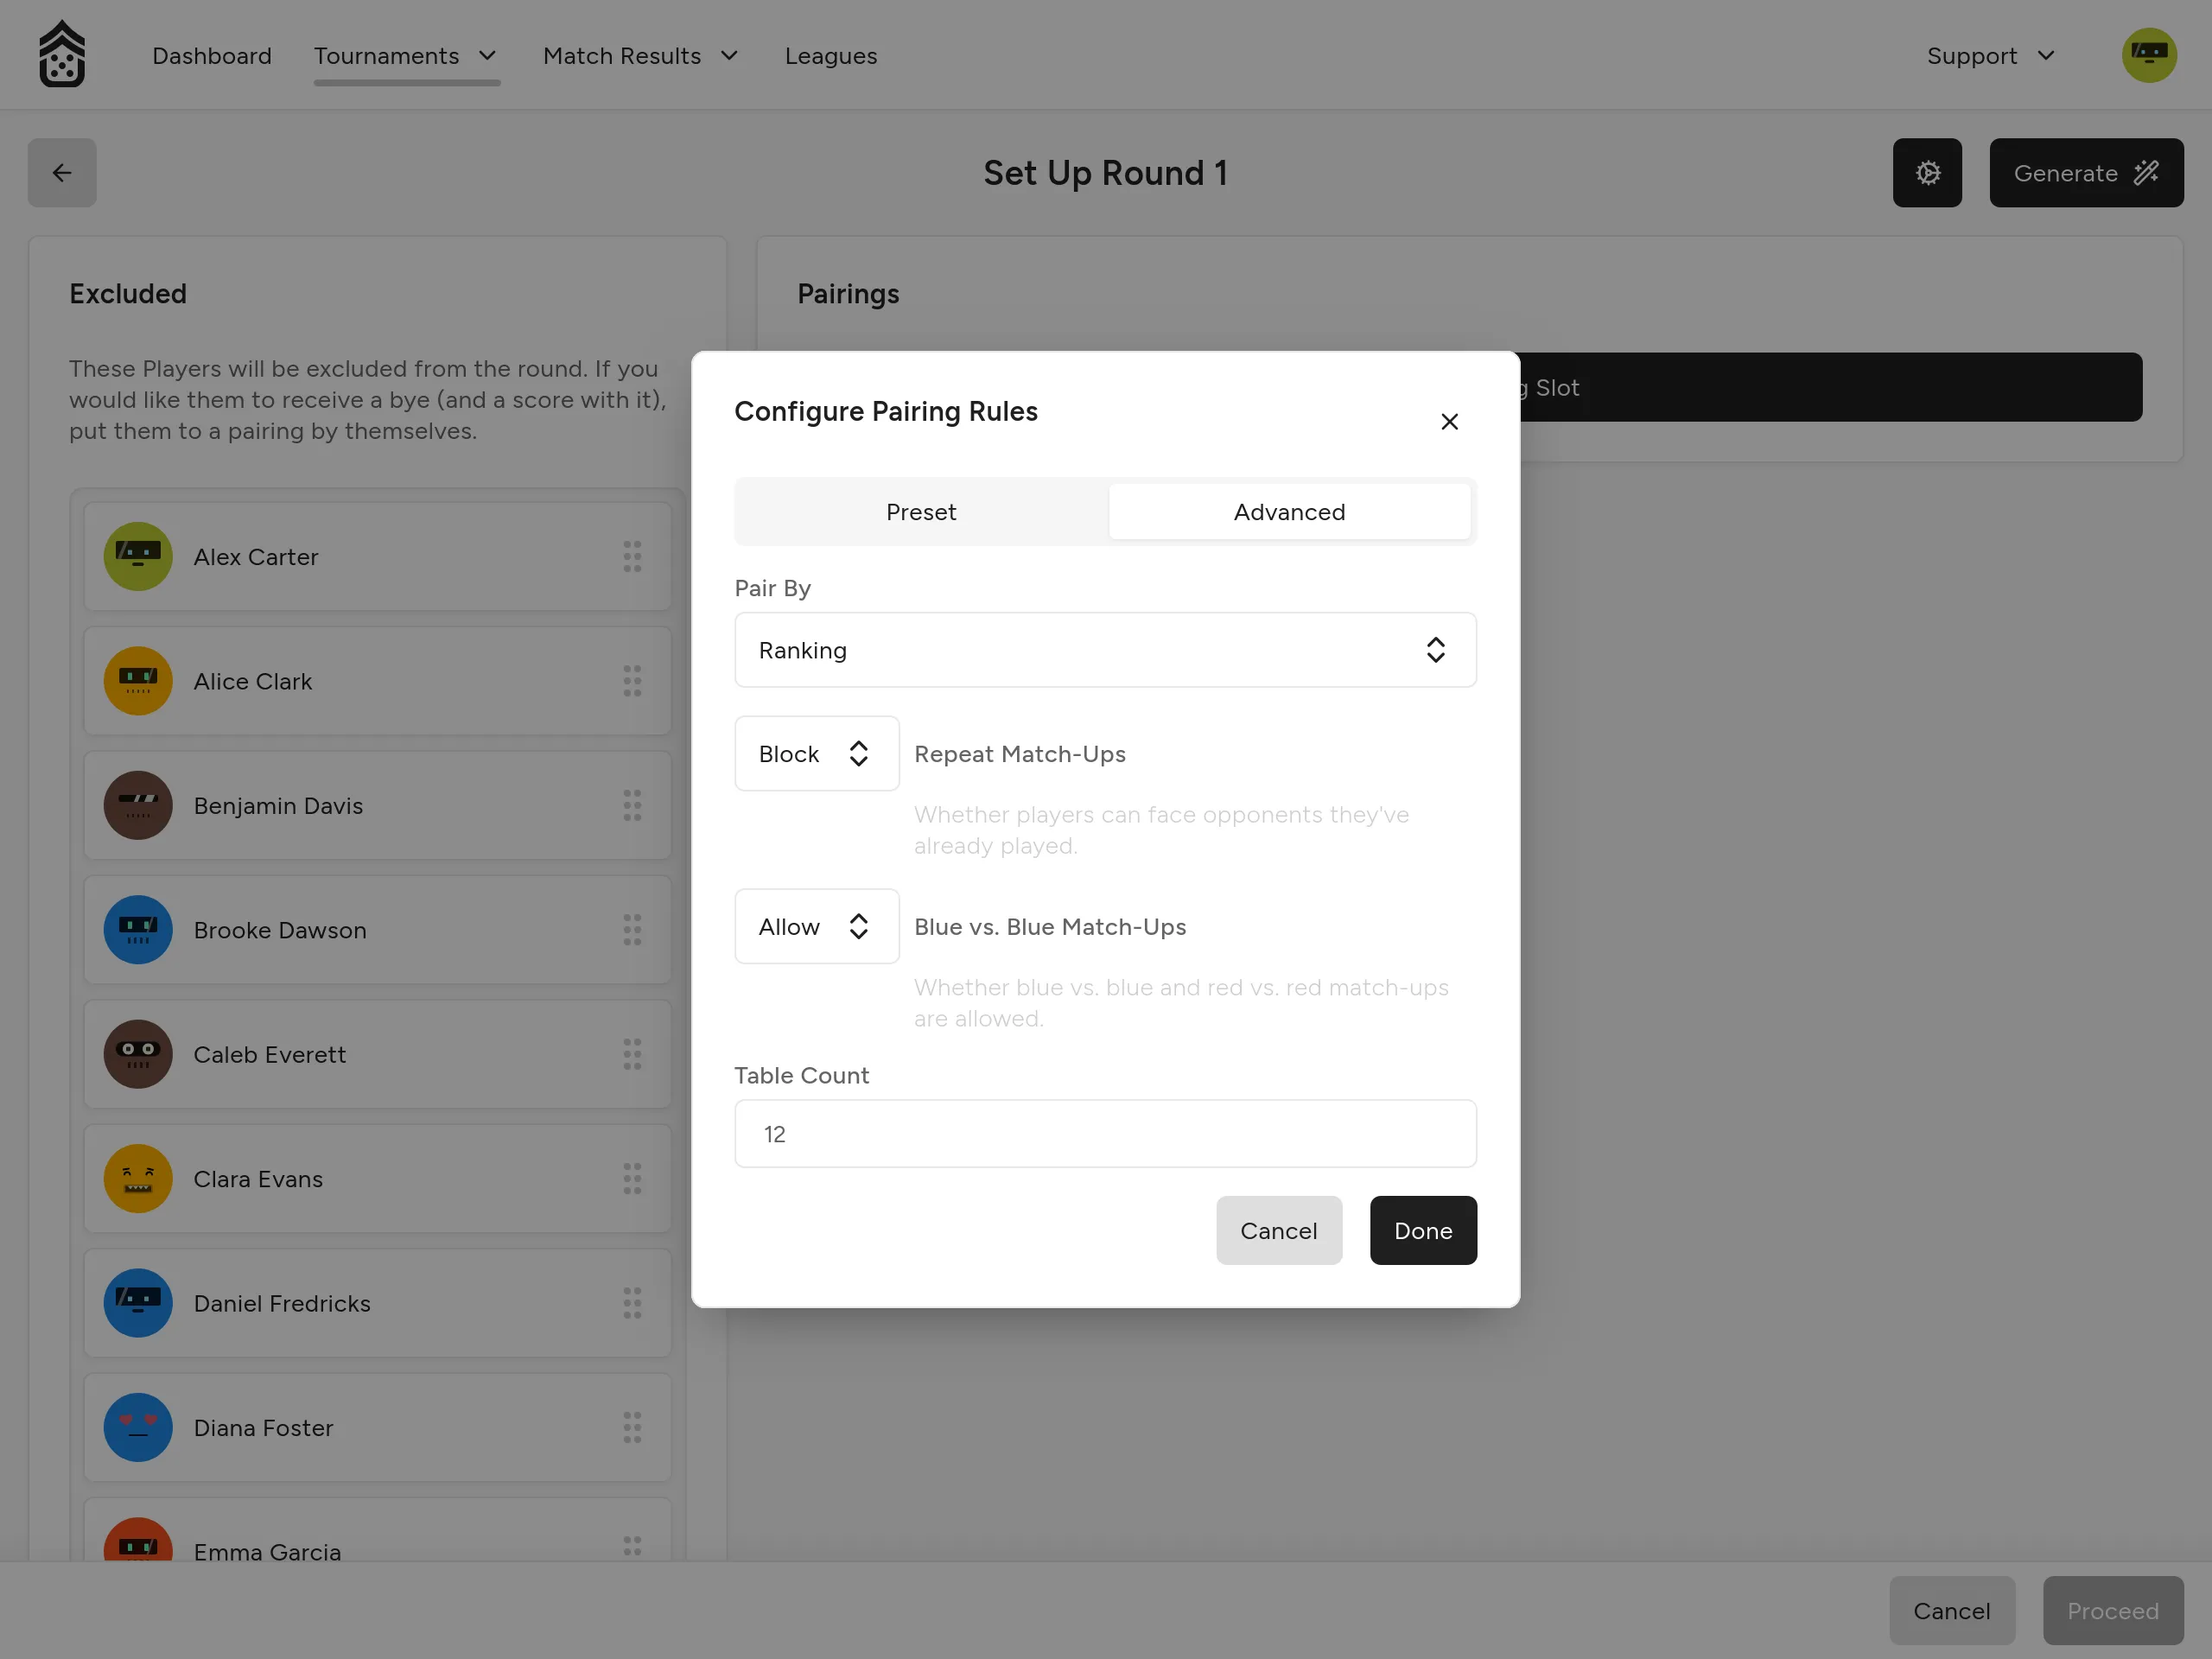
Task: Click Benjamin Davis's drag handle
Action: click(632, 806)
